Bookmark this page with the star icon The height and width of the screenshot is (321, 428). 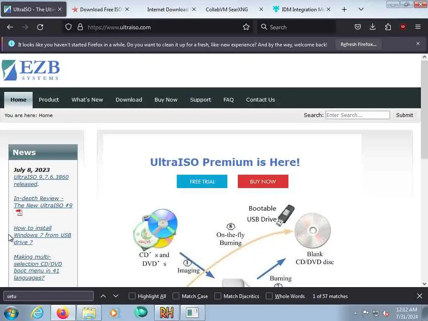point(246,27)
